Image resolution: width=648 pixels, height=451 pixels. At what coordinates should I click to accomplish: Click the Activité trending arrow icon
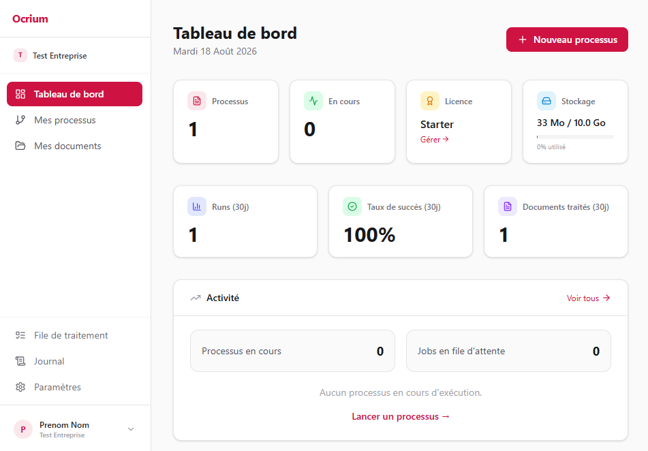(x=196, y=298)
